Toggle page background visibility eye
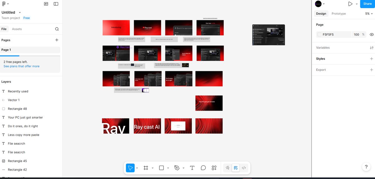Viewport: 375px width, 179px height. [x=372, y=35]
